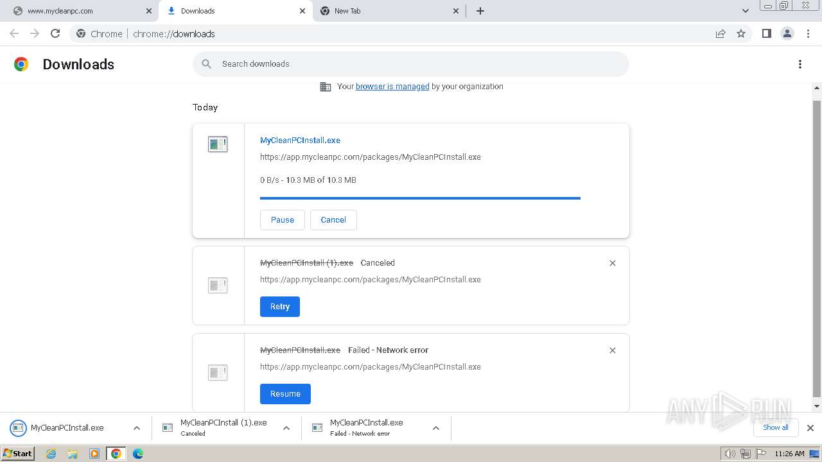Open the Downloads page more actions menu
Screen dimensions: 822x462
click(x=800, y=64)
